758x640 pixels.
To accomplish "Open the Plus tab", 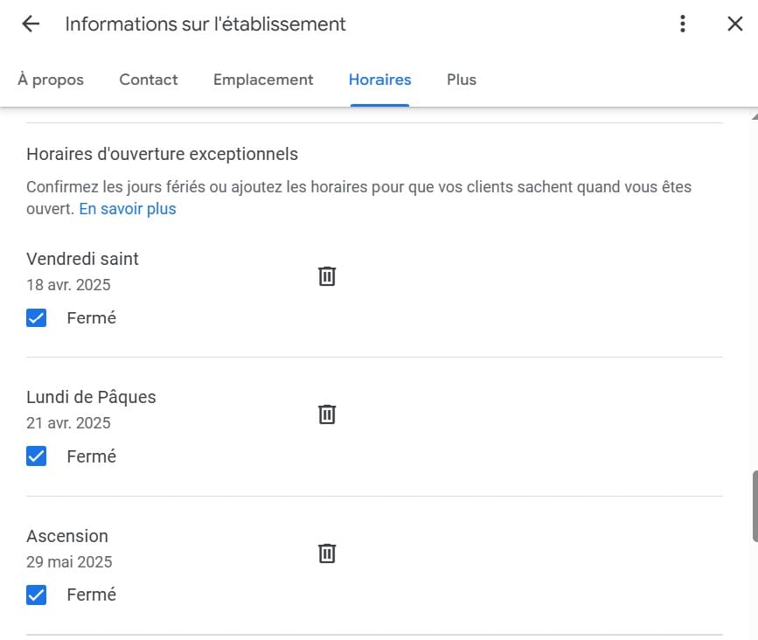I will pyautogui.click(x=461, y=80).
